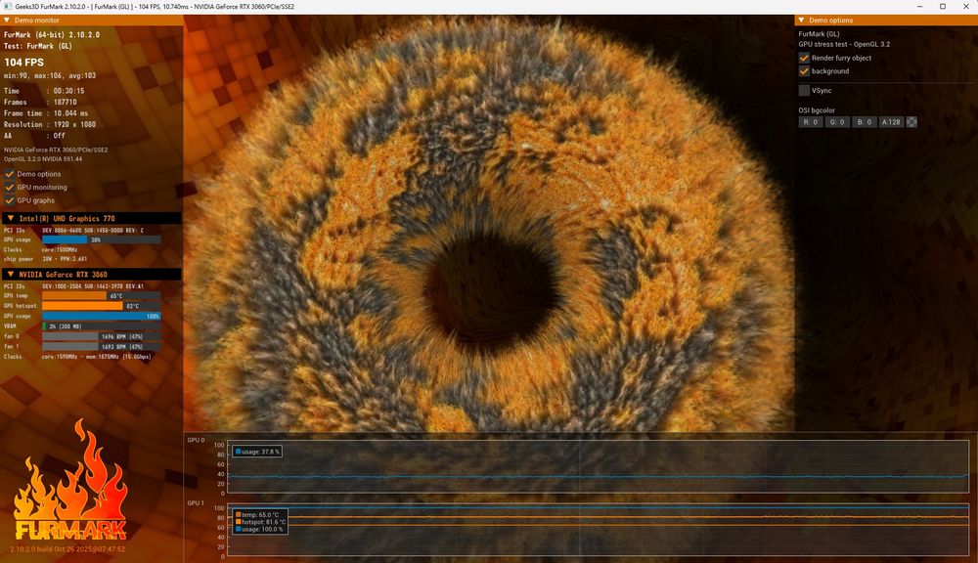
Task: Edit the G: 0 color field
Action: coord(837,122)
